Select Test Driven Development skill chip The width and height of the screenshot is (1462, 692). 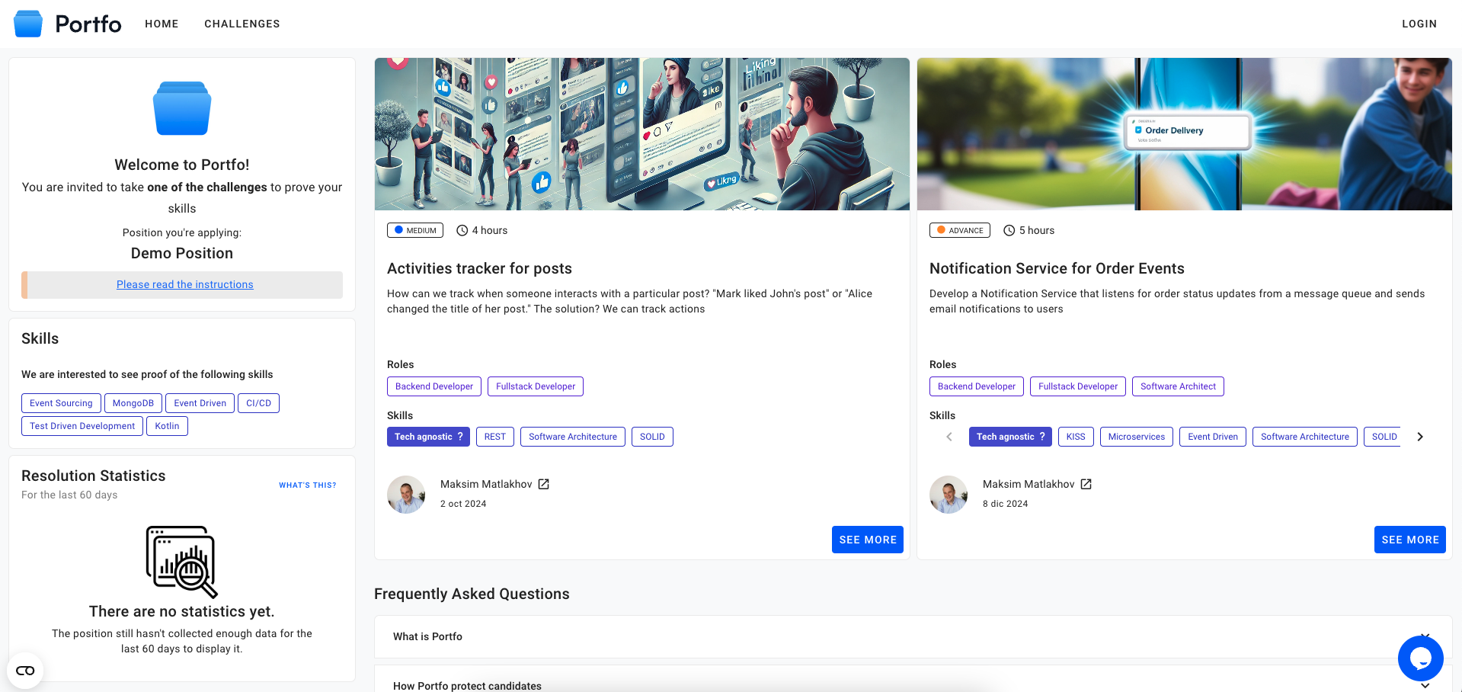(82, 426)
